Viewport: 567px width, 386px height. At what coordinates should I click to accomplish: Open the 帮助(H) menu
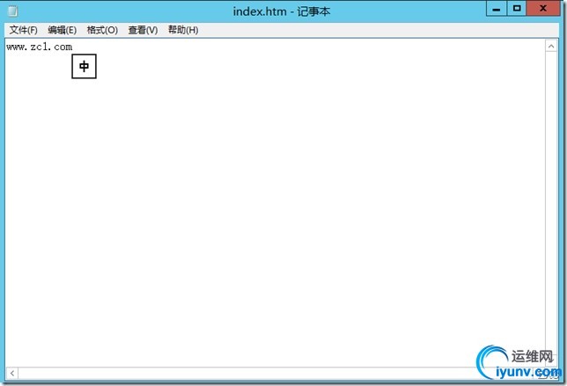point(183,30)
